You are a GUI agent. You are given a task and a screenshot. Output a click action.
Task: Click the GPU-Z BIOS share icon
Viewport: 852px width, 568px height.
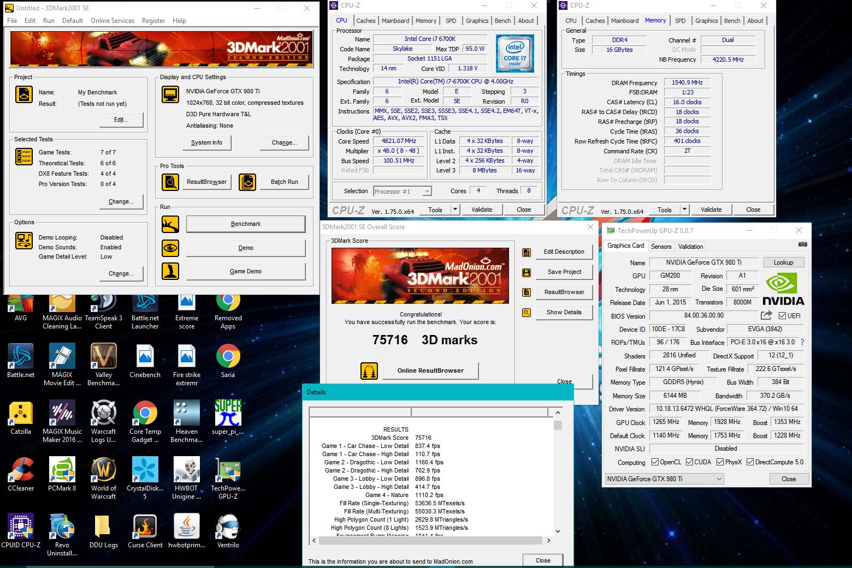click(766, 315)
